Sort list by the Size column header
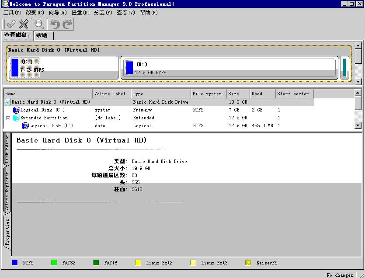365x278 pixels. [x=238, y=94]
